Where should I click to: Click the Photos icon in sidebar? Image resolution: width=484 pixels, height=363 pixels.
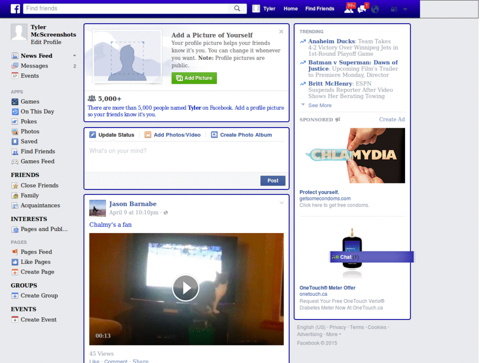pyautogui.click(x=15, y=131)
